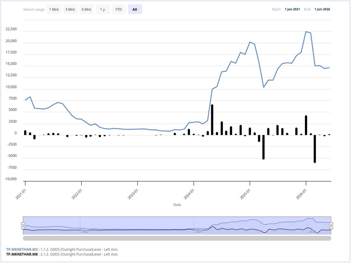Click the Date axis title

[x=177, y=205]
